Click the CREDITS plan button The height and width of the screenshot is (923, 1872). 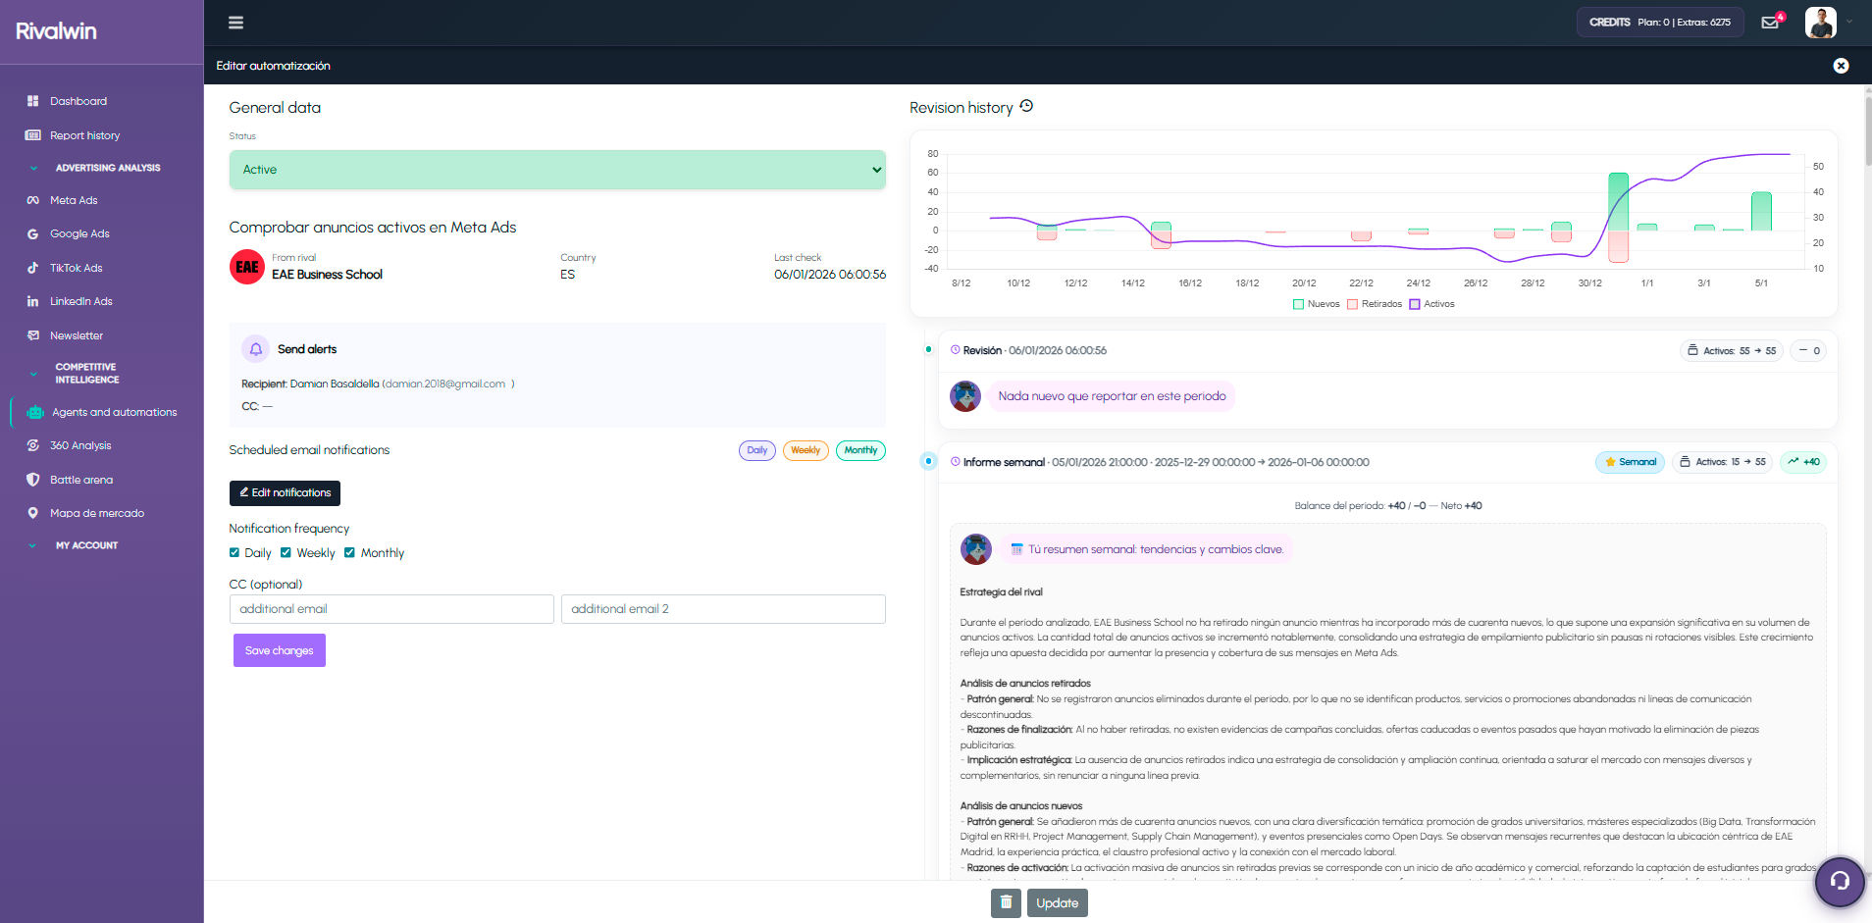[x=1660, y=22]
